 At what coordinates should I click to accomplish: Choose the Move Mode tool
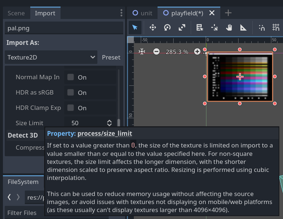(153, 28)
